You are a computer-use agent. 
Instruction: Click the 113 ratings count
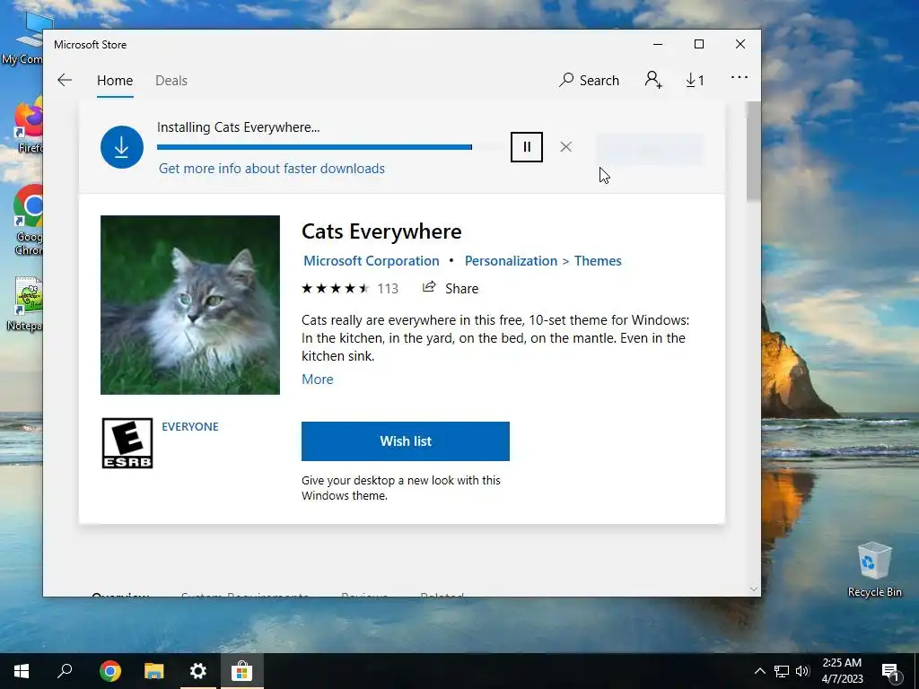coord(388,288)
